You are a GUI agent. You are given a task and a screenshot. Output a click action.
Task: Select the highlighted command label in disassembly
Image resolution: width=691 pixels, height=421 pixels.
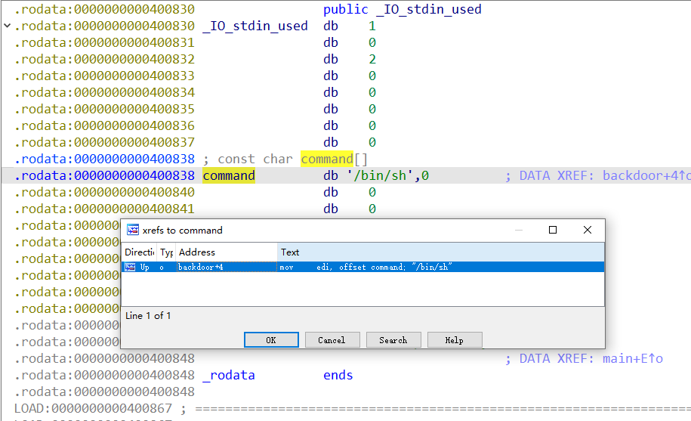pos(228,176)
